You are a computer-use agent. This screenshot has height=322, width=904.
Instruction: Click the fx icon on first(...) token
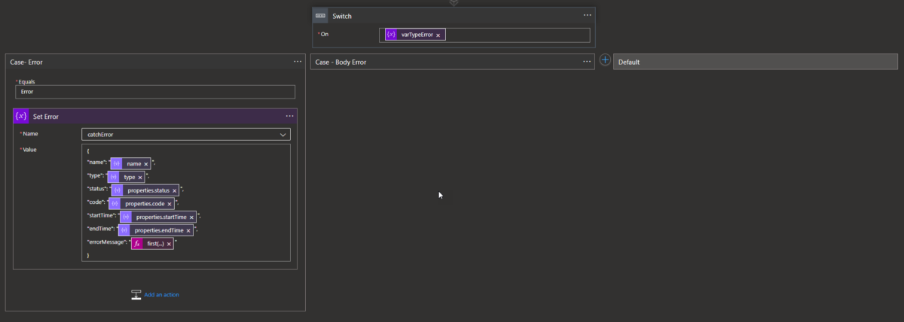pos(137,244)
